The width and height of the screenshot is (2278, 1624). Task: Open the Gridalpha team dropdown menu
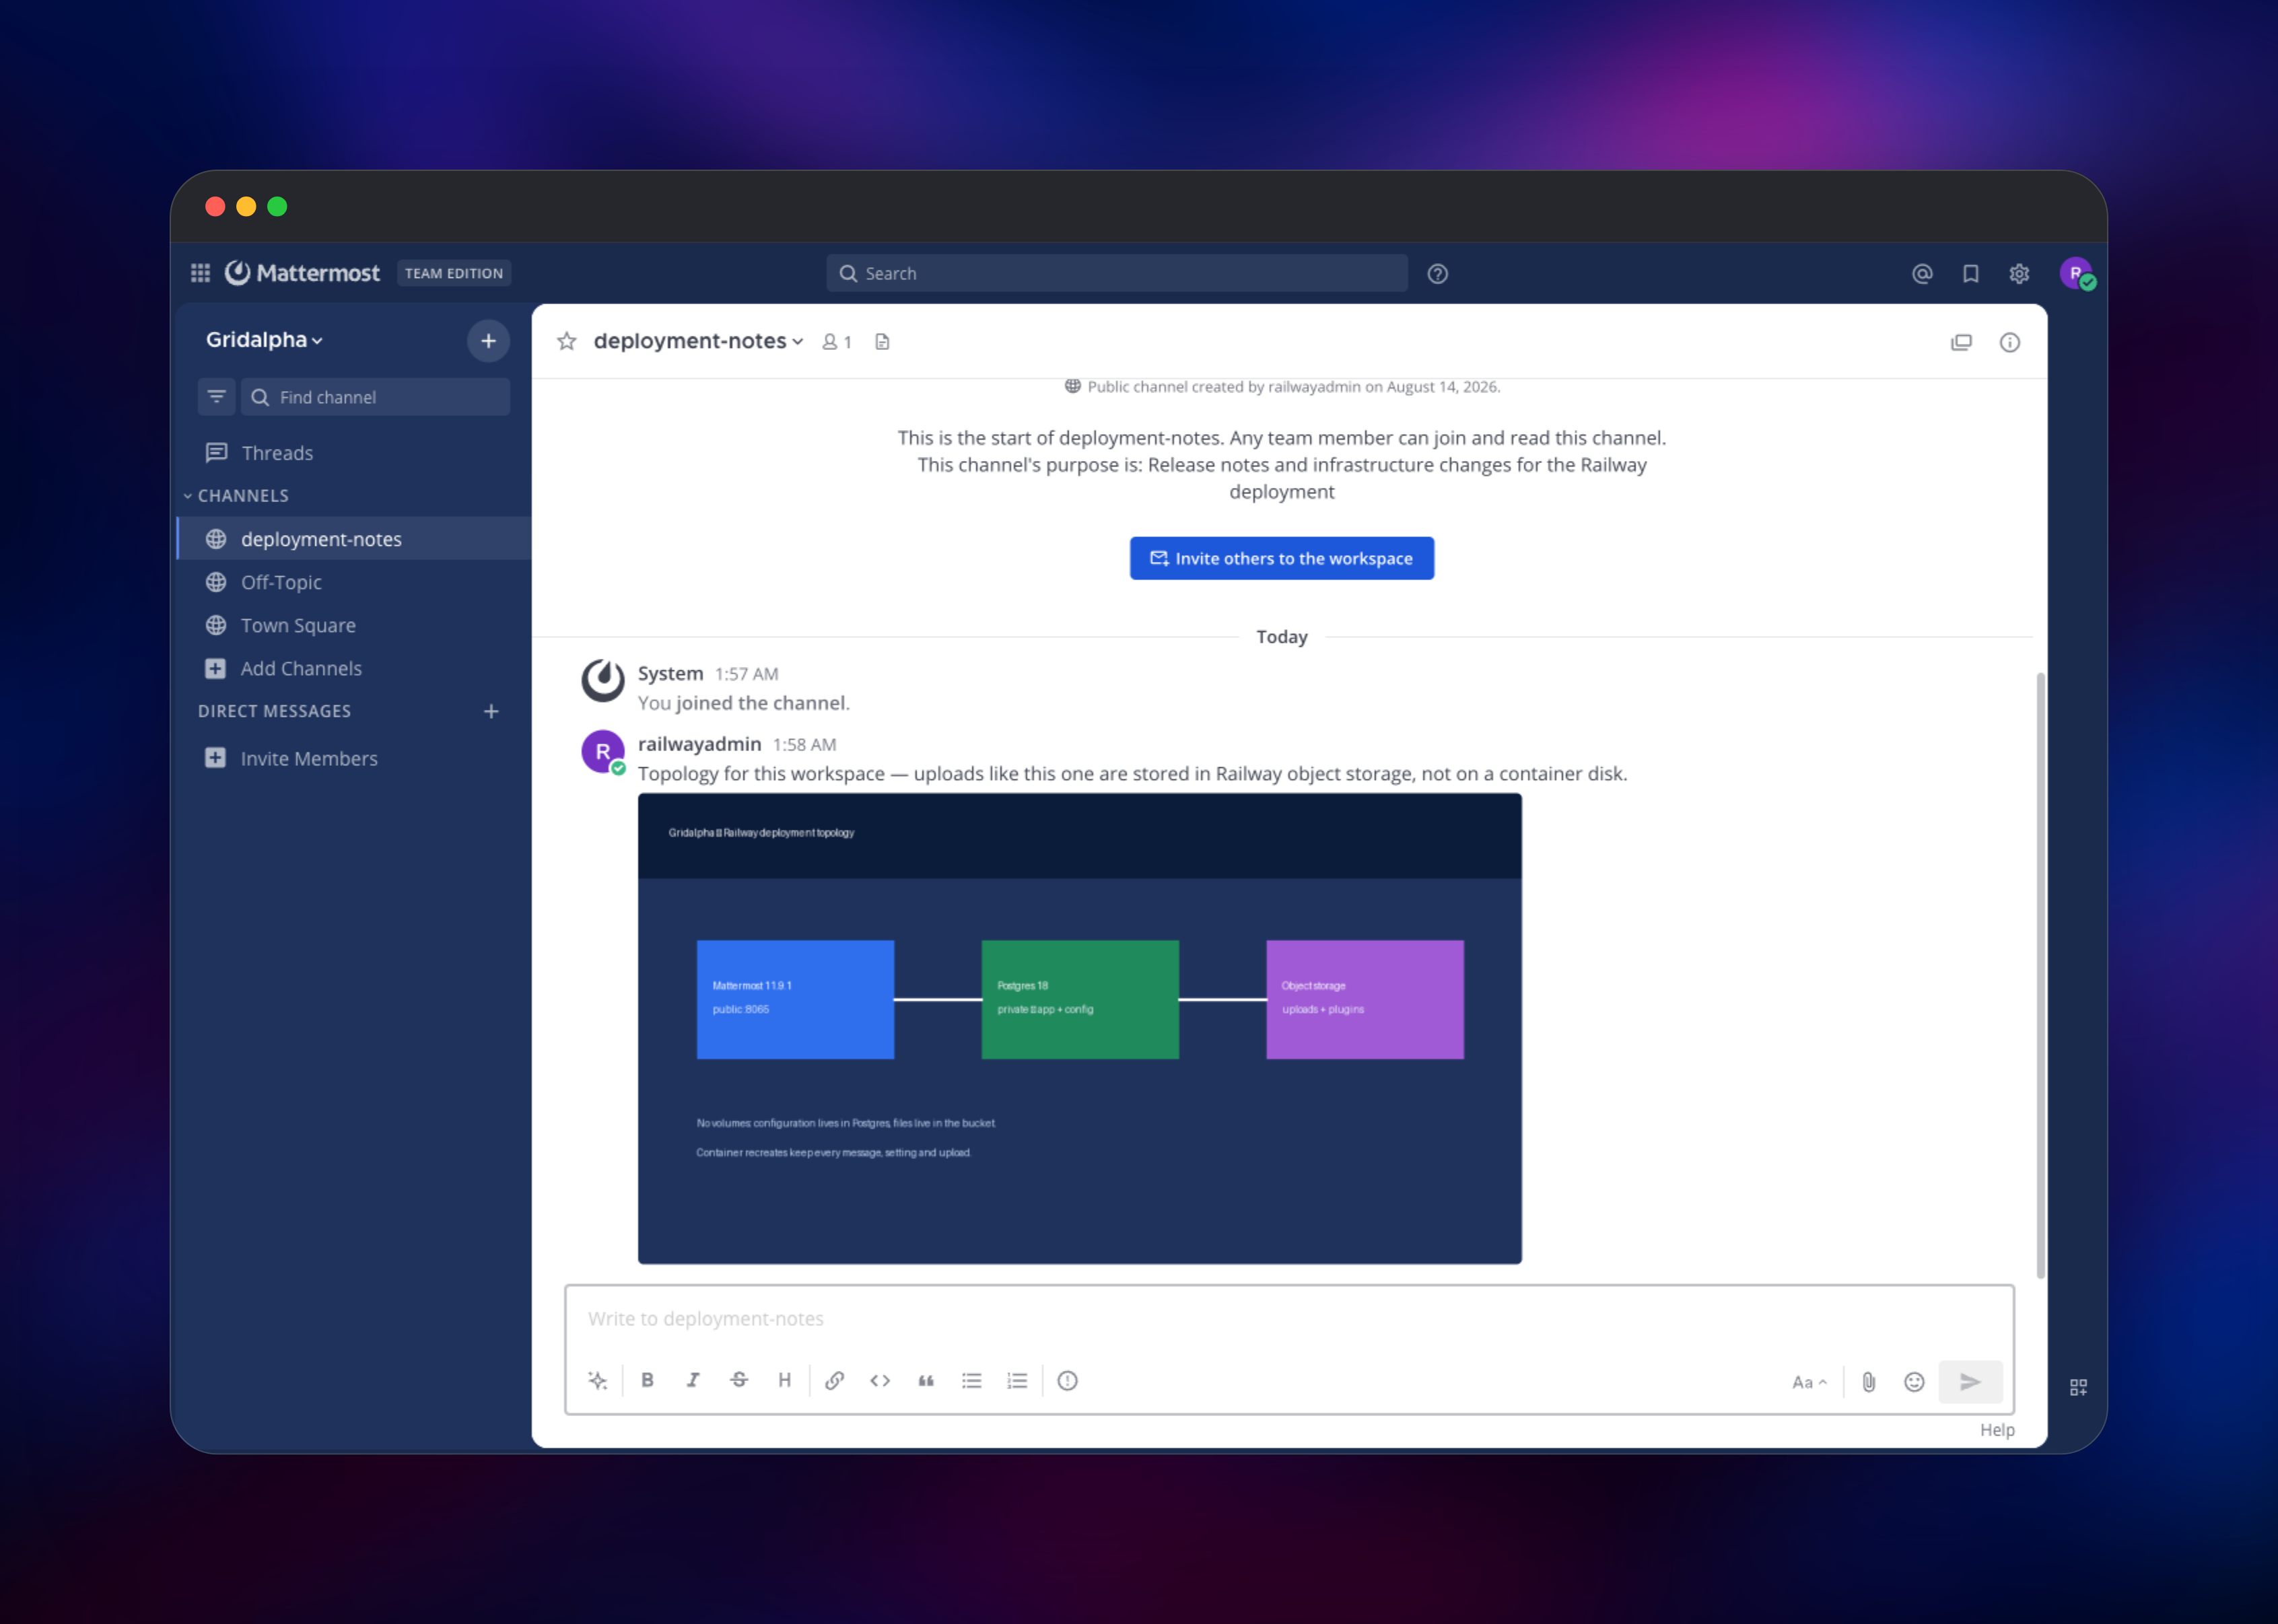265,340
